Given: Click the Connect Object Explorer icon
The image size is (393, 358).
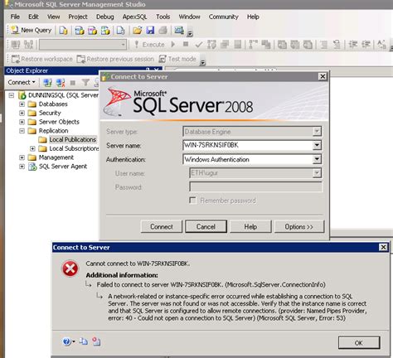Looking at the screenshot, I should click(47, 82).
